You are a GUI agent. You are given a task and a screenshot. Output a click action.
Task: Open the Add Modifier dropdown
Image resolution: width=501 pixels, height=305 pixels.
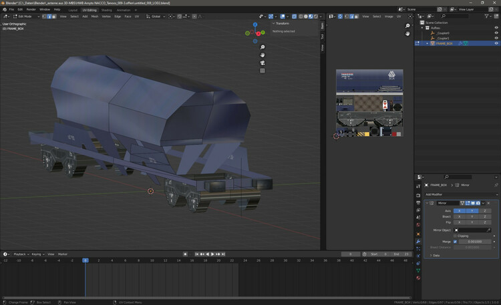462,194
